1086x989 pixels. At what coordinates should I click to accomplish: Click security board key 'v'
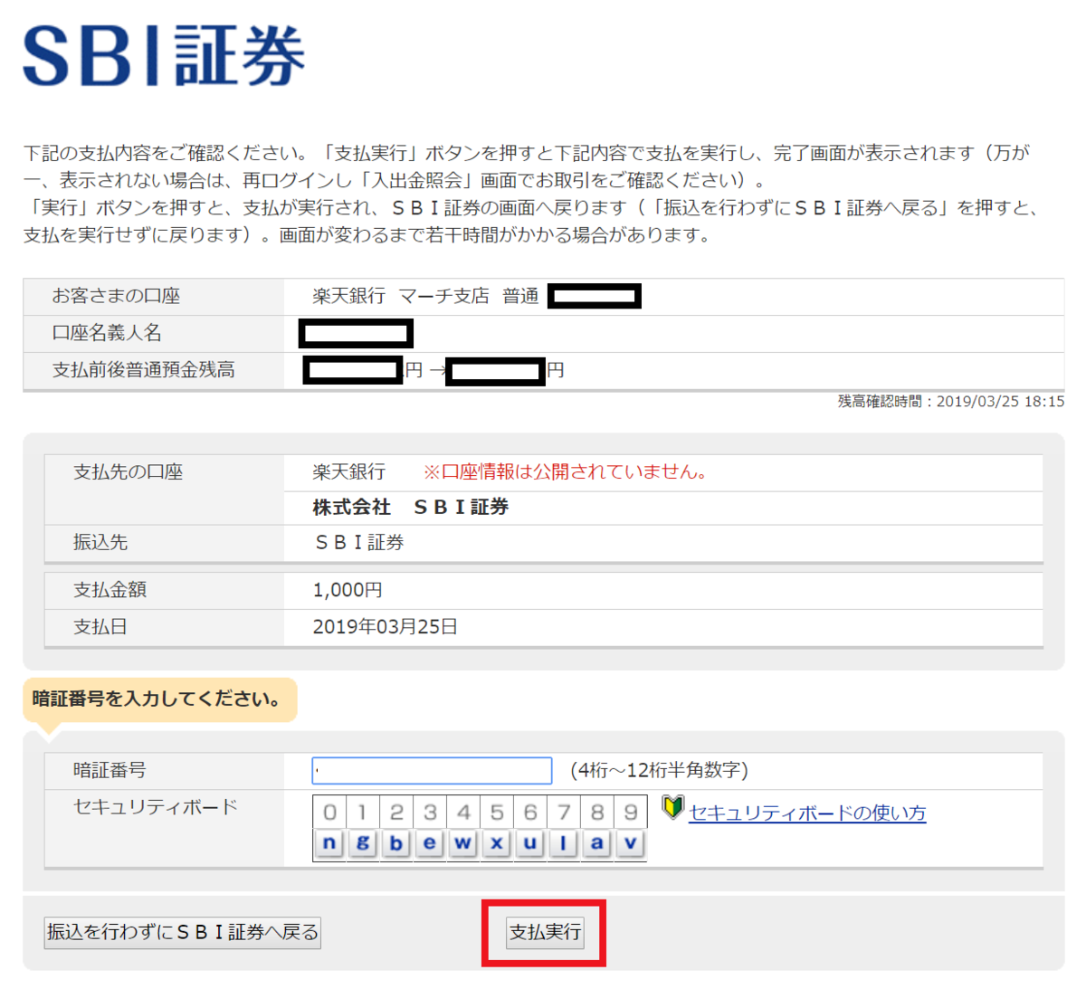pos(630,843)
